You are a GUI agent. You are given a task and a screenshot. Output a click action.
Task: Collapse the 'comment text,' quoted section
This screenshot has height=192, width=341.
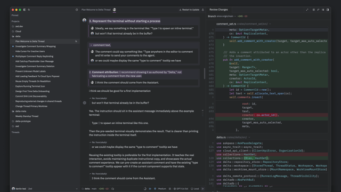pyautogui.click(x=91, y=45)
